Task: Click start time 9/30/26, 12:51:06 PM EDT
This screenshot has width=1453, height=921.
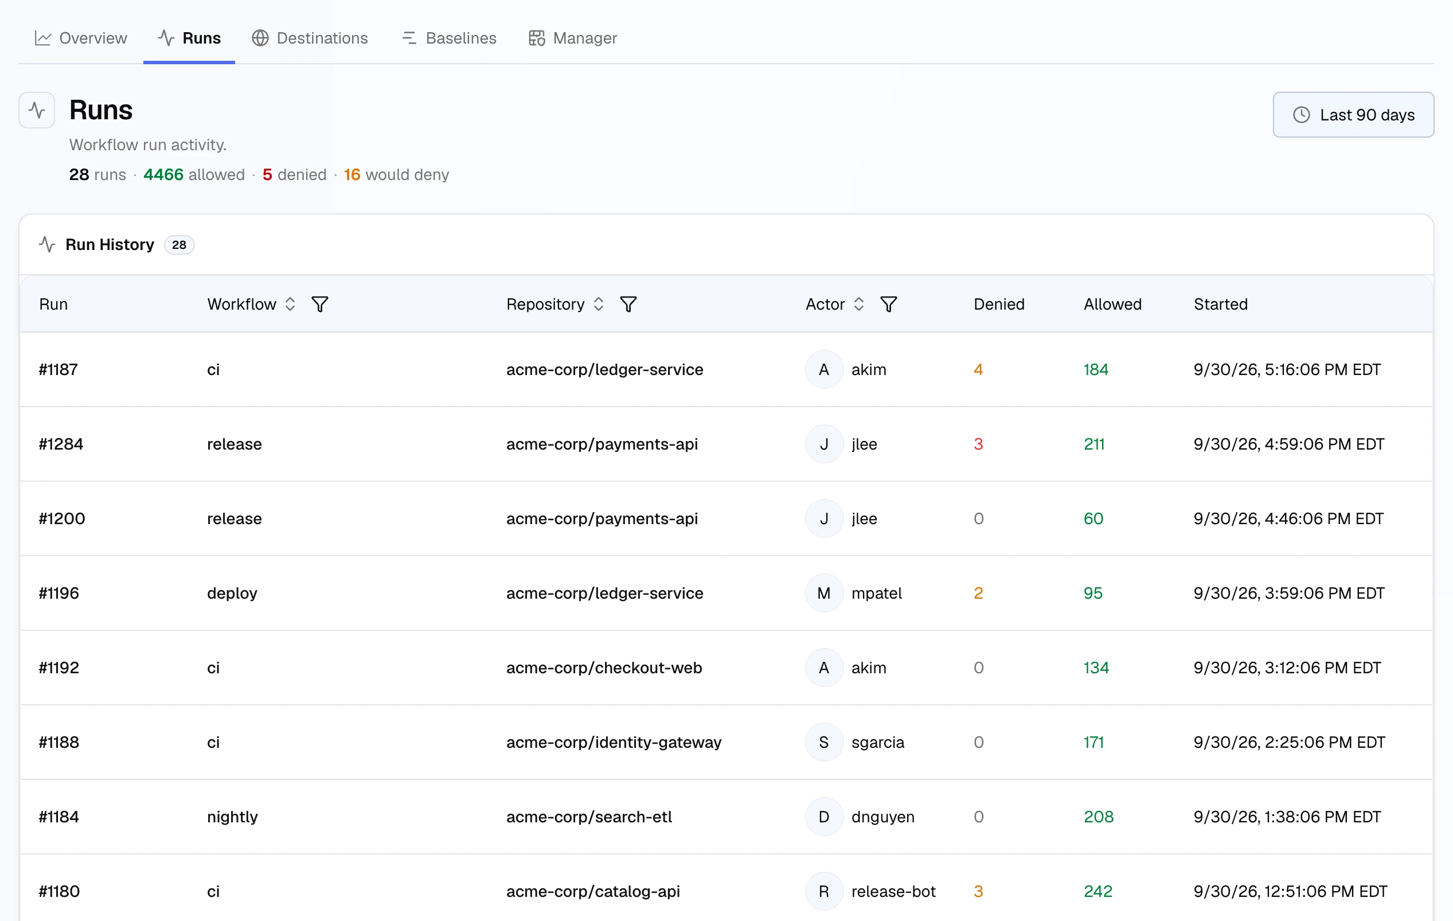Action: tap(1291, 891)
